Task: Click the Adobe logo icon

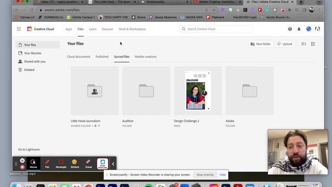Action: [x=317, y=29]
